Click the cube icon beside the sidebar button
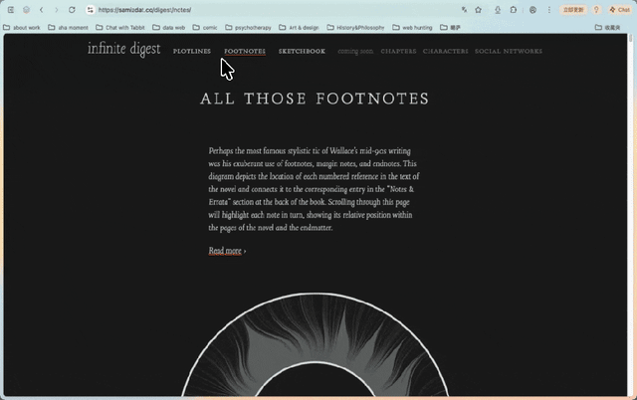Screen dimensions: 637x400 (27, 10)
